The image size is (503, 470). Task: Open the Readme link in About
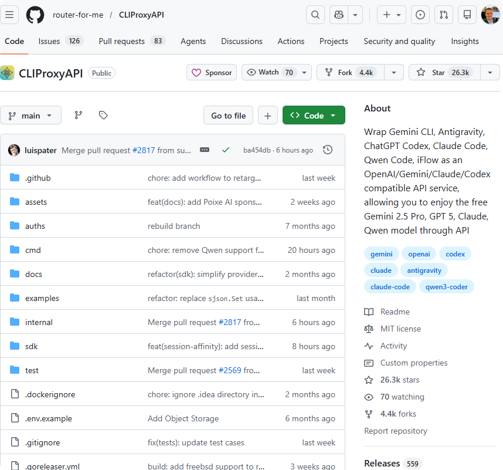click(x=387, y=312)
